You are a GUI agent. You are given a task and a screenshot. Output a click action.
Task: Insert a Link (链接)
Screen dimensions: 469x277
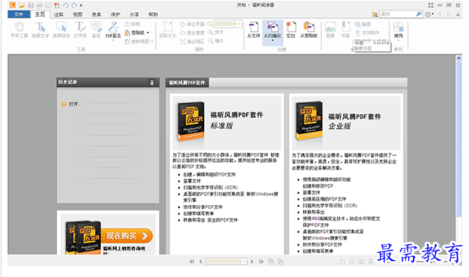pos(363,24)
